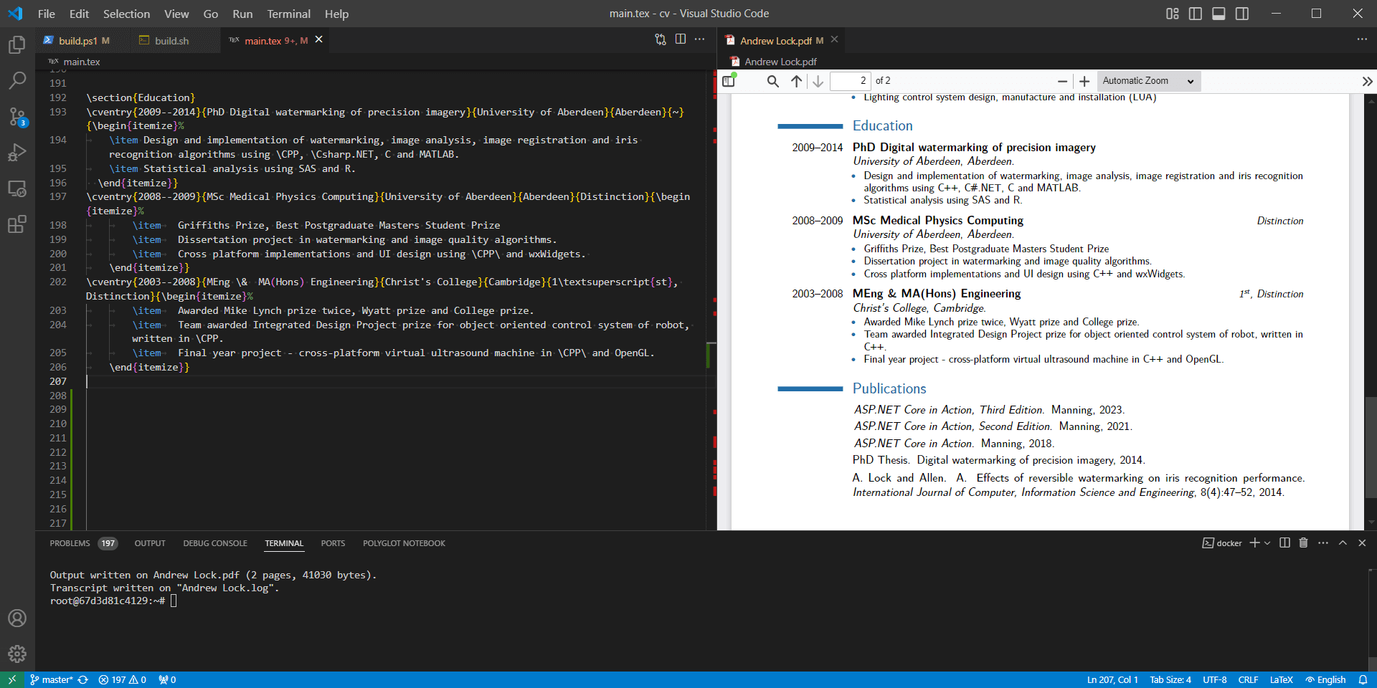
Task: Open English spell check language status
Action: click(x=1325, y=679)
